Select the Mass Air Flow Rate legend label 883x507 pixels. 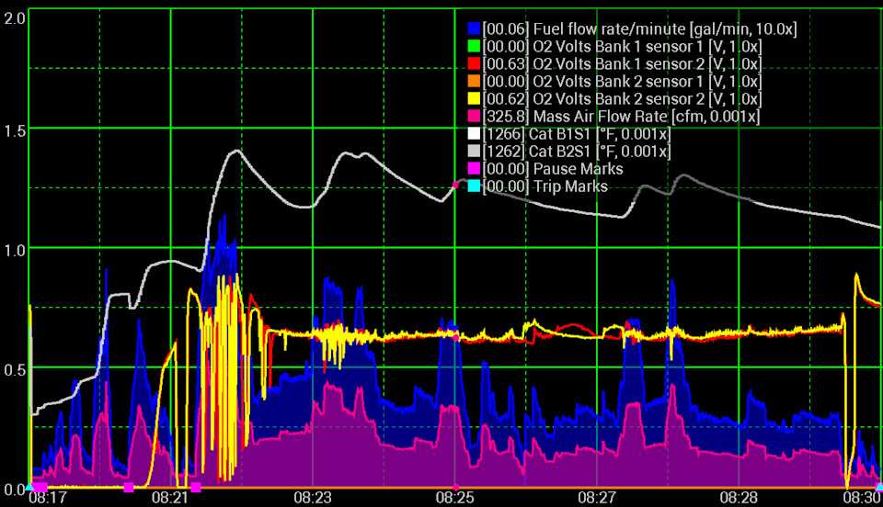click(x=621, y=117)
